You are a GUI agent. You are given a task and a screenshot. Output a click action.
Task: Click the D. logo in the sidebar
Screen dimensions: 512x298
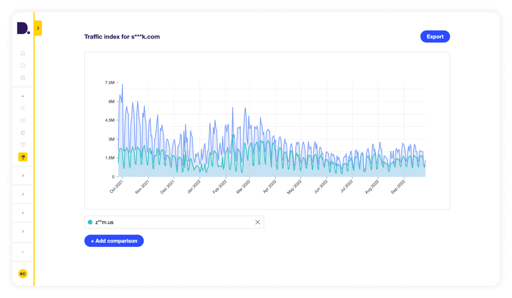point(23,29)
